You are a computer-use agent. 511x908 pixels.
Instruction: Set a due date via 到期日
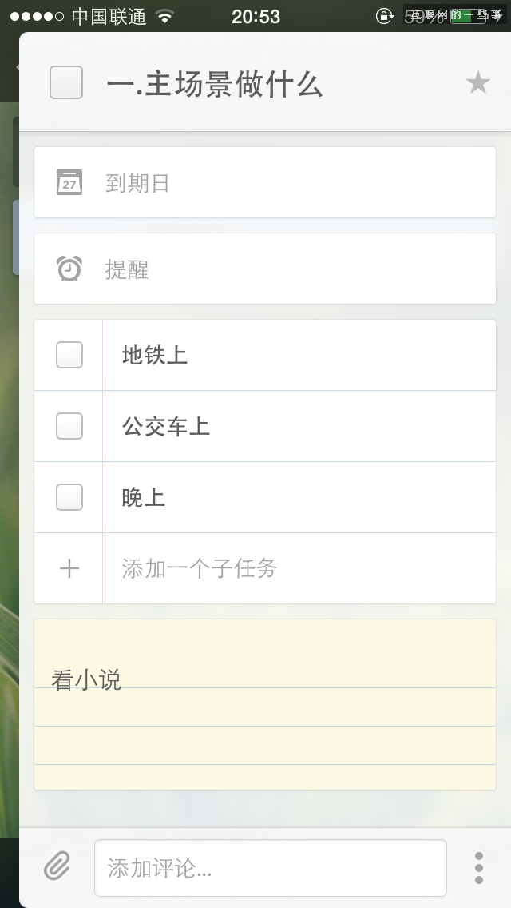pos(137,183)
